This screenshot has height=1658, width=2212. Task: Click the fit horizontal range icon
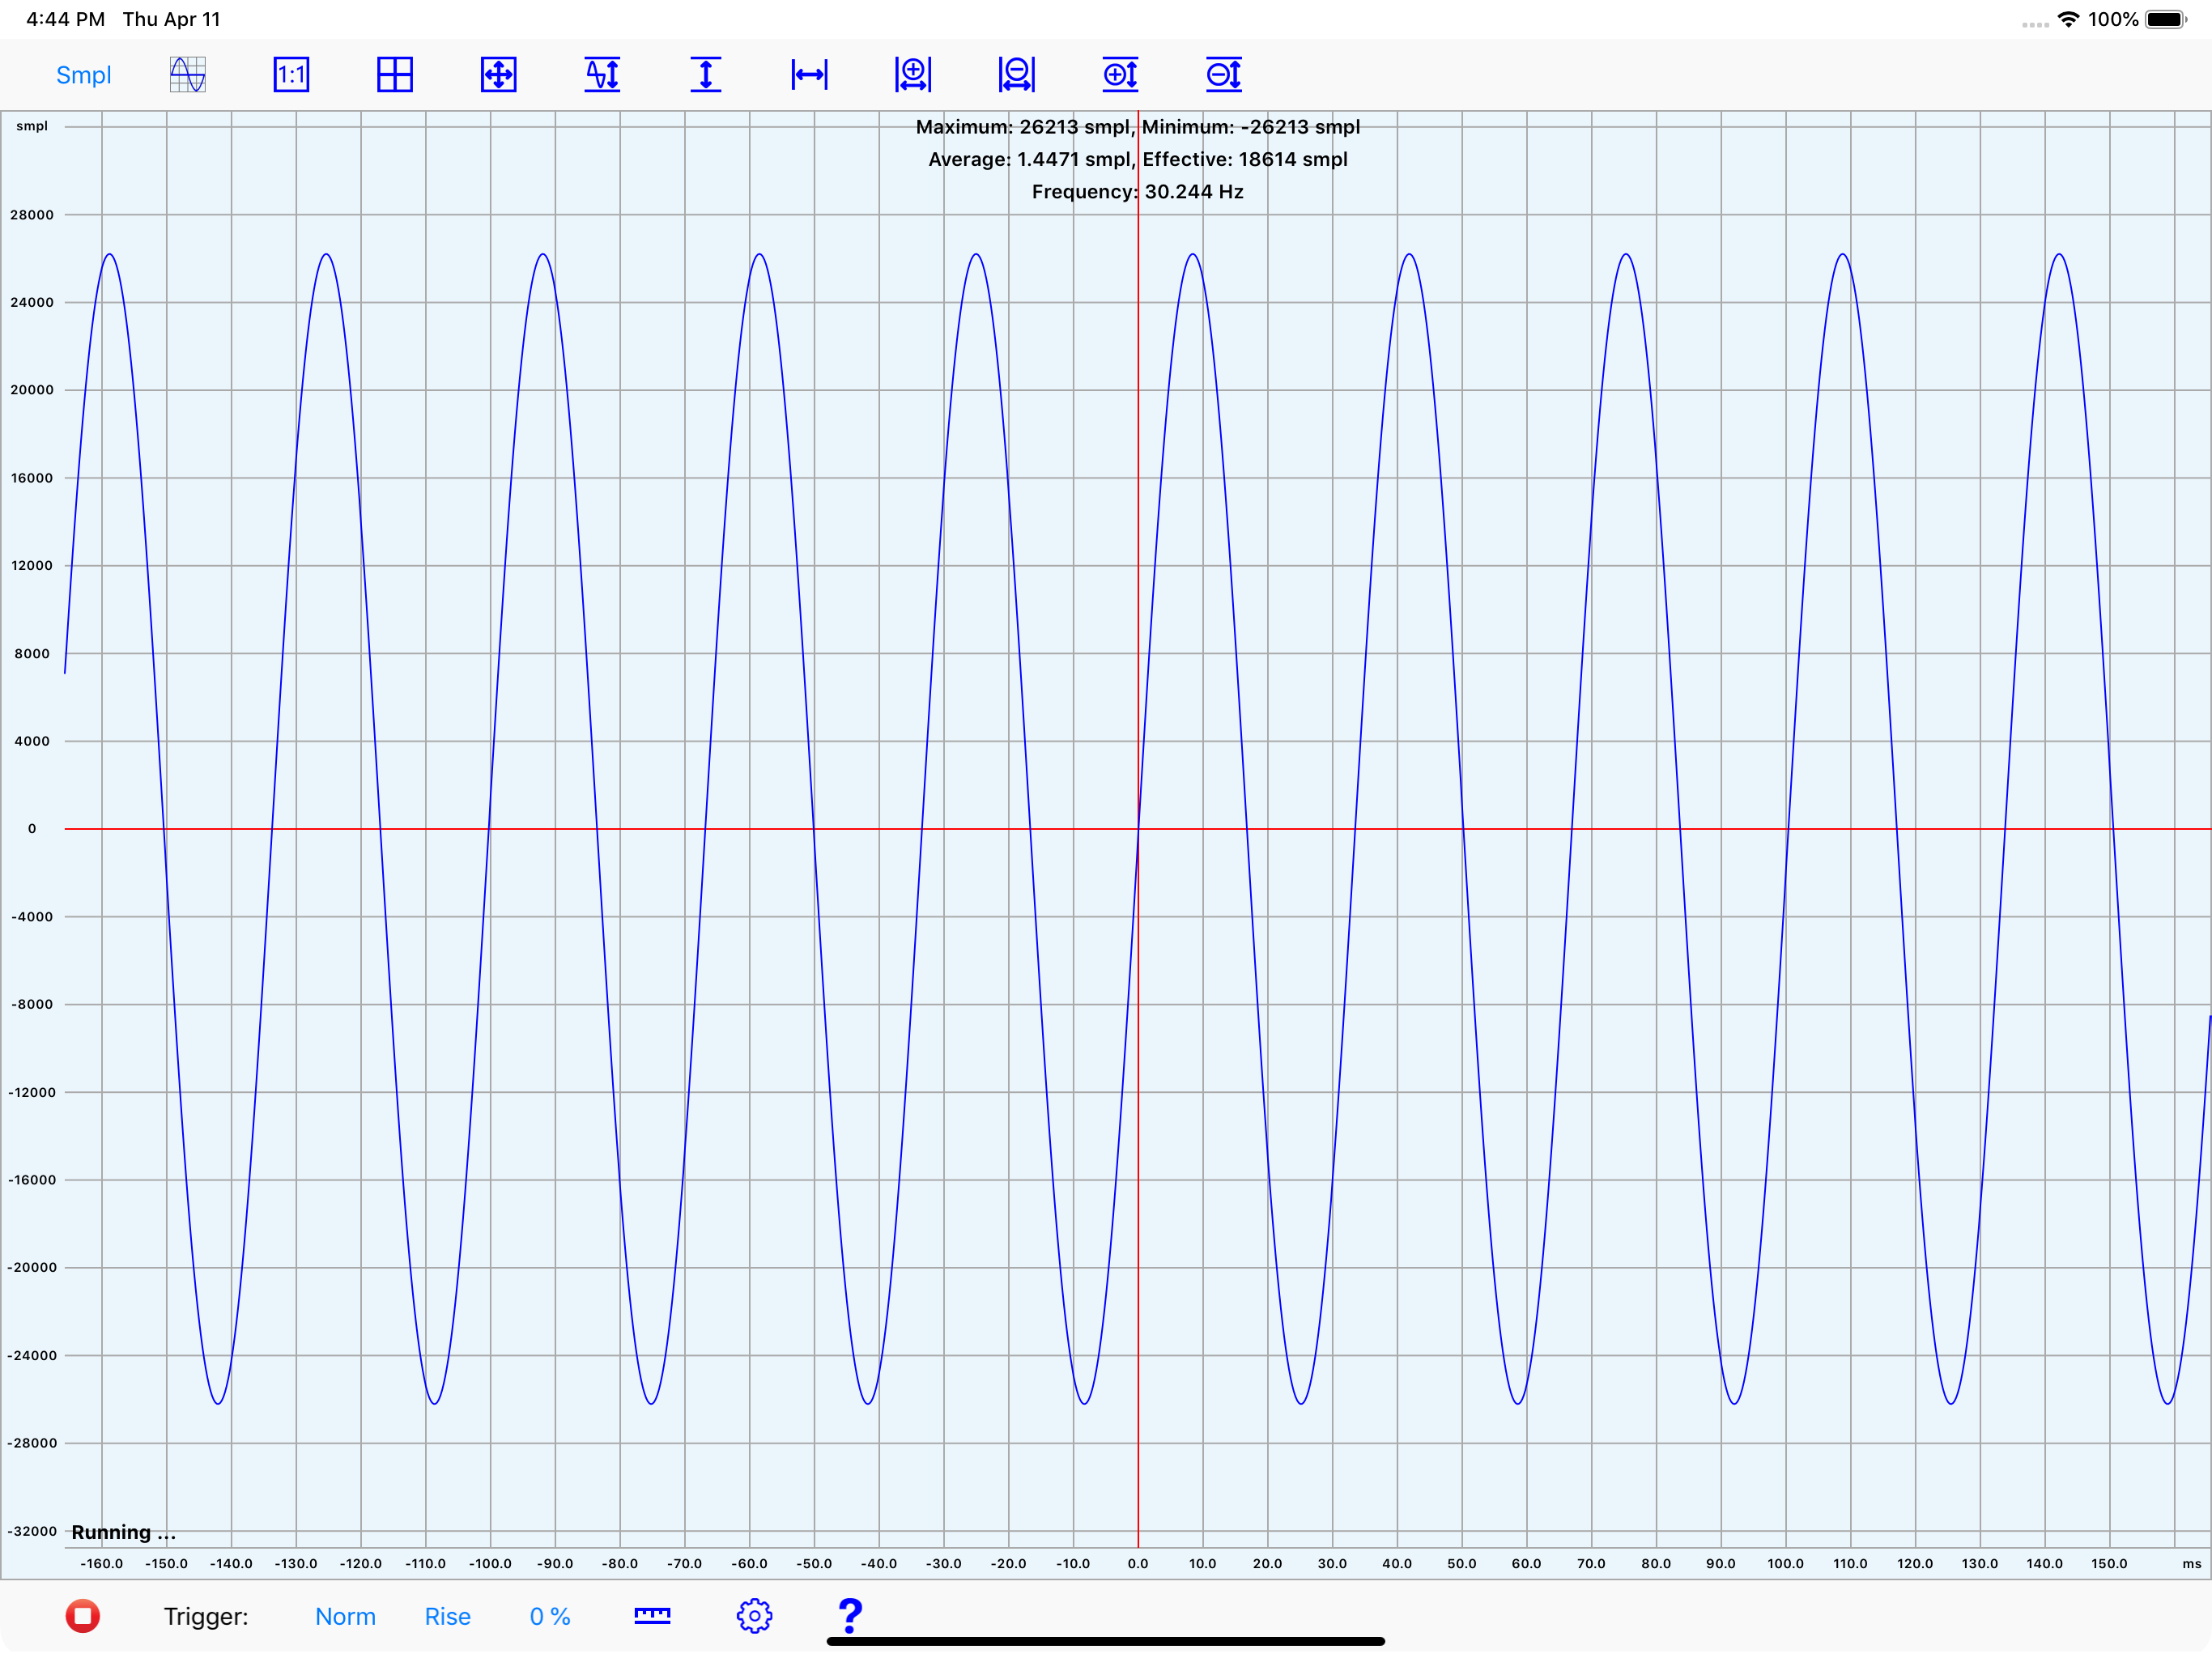tap(809, 75)
